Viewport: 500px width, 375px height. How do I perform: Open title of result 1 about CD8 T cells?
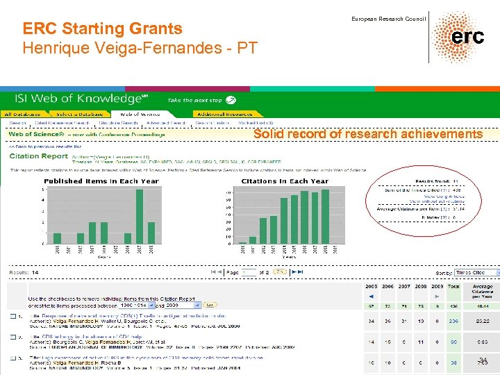133,316
